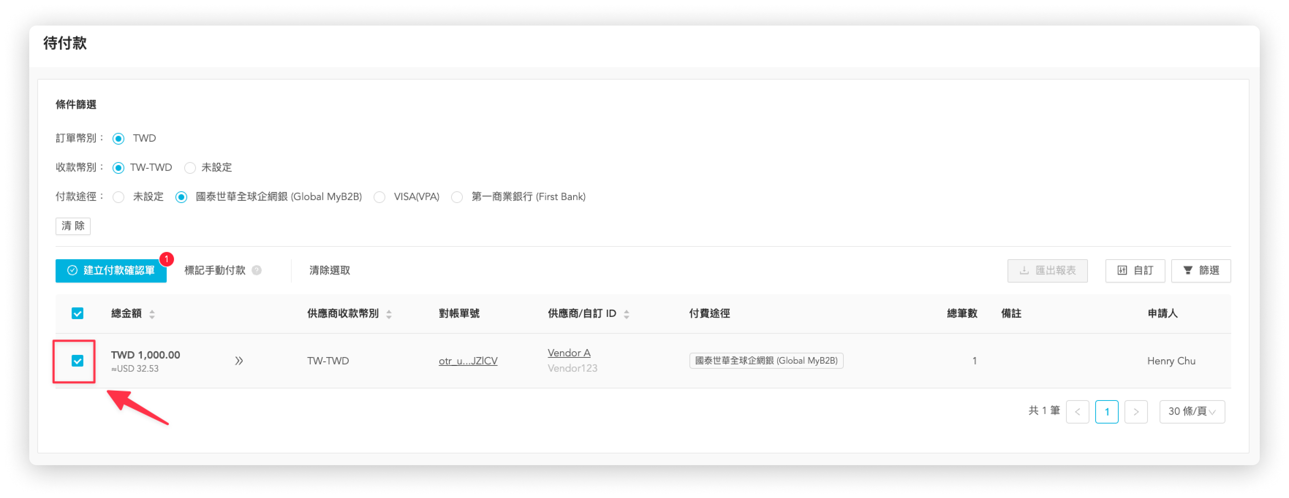This screenshot has width=1289, height=498.
Task: Click the Henry Chu applicant cell
Action: [x=1171, y=361]
